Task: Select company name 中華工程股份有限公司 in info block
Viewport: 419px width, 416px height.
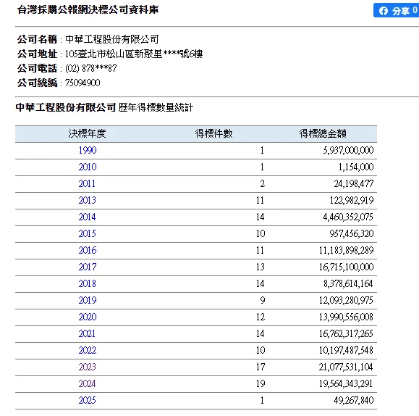Action: [112, 39]
